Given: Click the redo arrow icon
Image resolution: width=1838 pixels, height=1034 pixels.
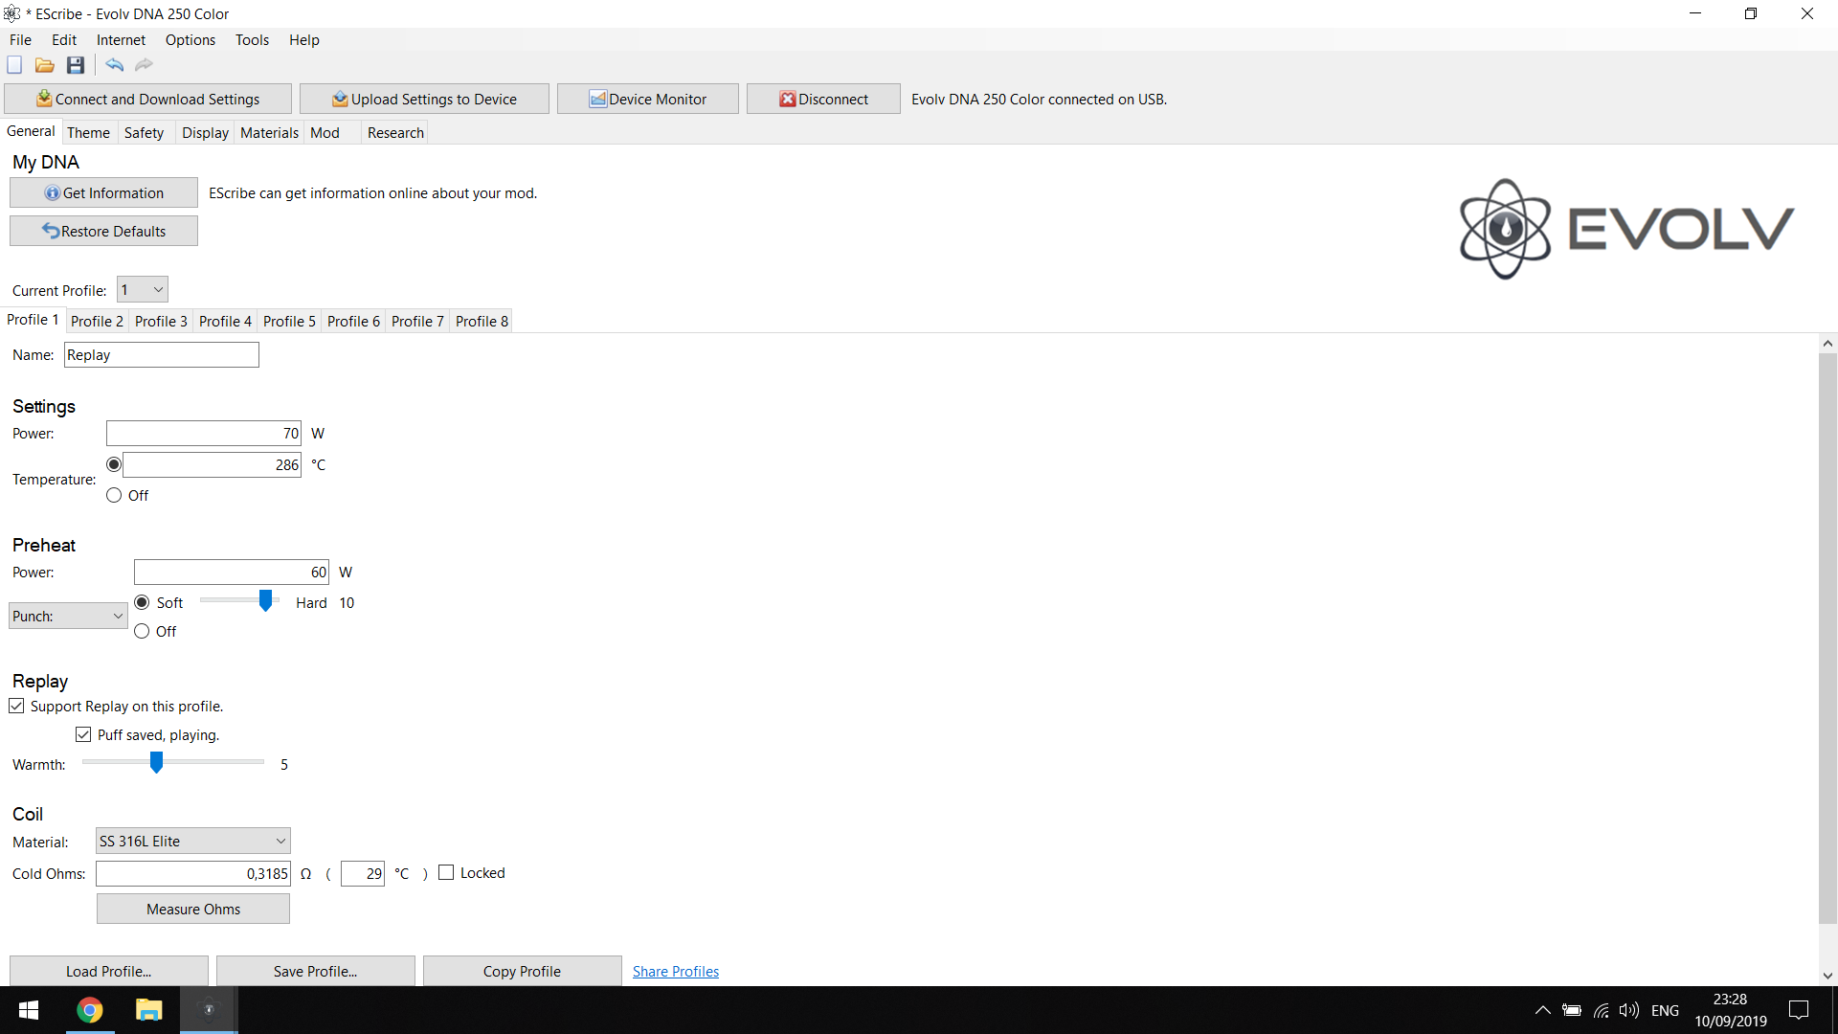Looking at the screenshot, I should [144, 65].
